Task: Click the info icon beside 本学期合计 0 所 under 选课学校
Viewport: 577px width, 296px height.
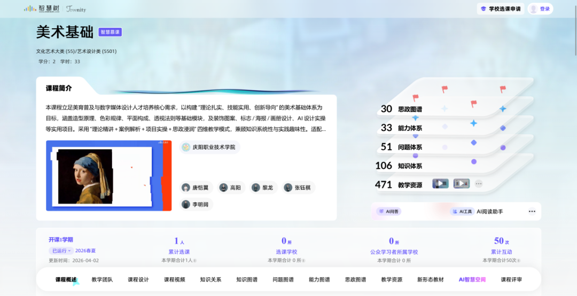Action: [x=303, y=261]
